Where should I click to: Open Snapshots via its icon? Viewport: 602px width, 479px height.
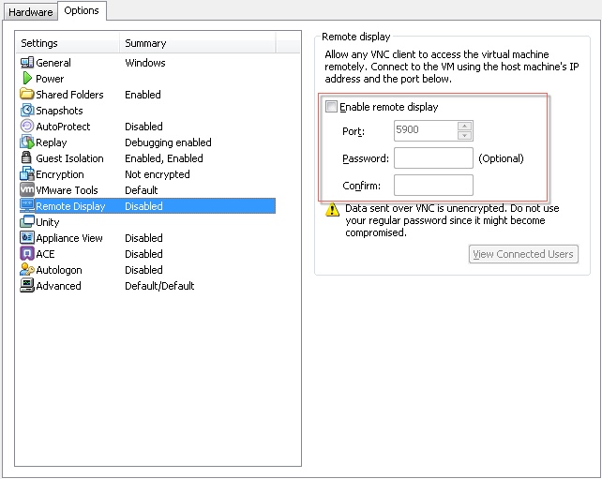point(26,111)
